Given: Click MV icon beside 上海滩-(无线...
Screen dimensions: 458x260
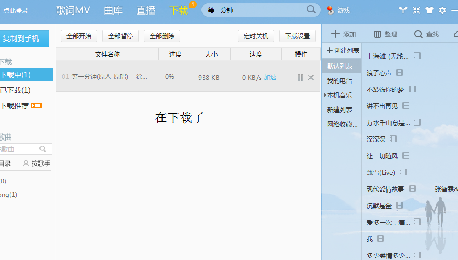Looking at the screenshot, I should (x=417, y=56).
